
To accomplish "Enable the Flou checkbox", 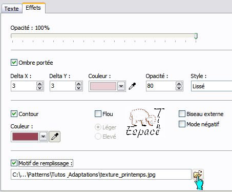I will [x=98, y=114].
